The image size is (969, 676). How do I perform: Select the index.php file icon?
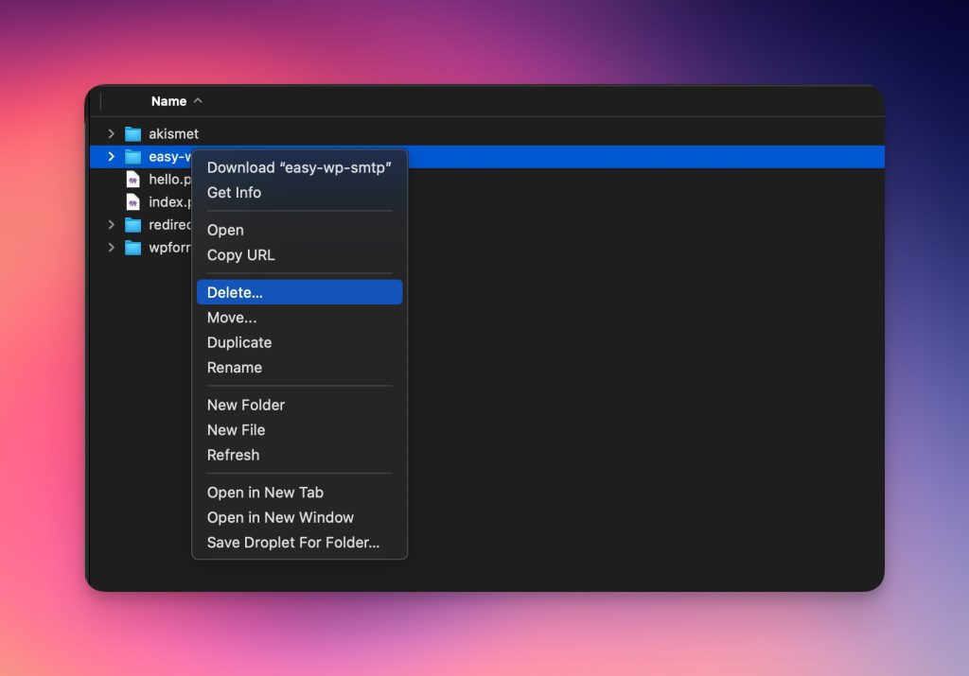click(133, 202)
